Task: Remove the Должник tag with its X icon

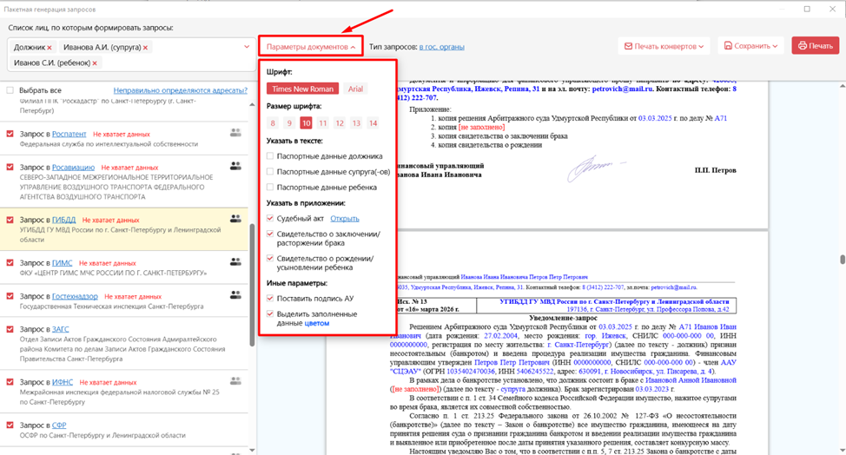Action: (50, 48)
